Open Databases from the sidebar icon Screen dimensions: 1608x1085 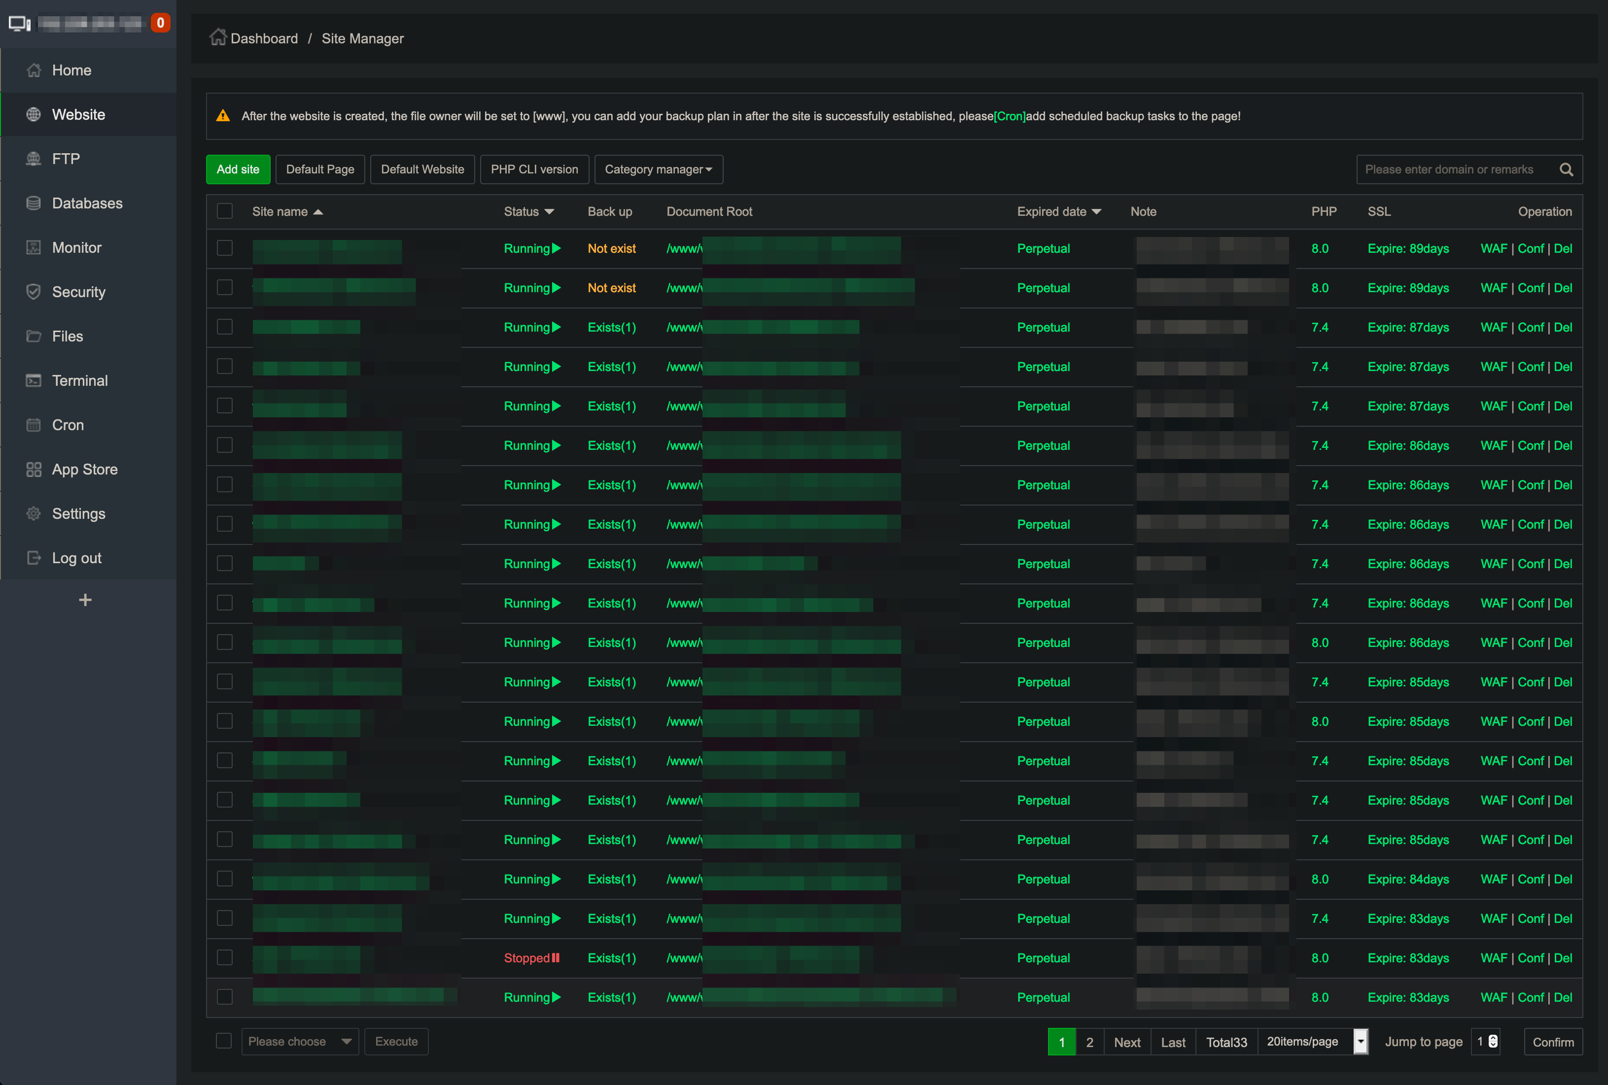(x=33, y=203)
